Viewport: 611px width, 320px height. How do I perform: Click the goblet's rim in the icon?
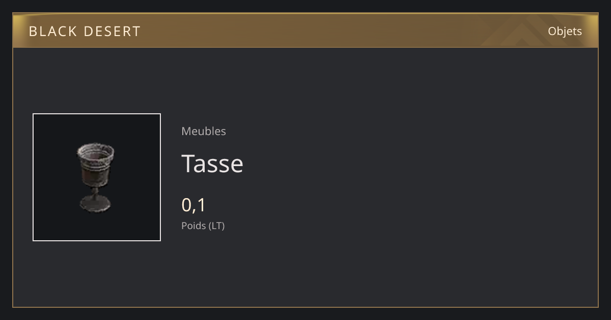96,151
